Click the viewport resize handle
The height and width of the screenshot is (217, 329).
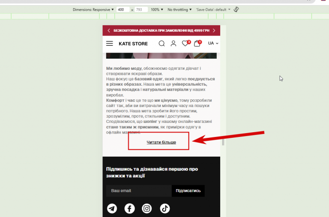point(223,142)
